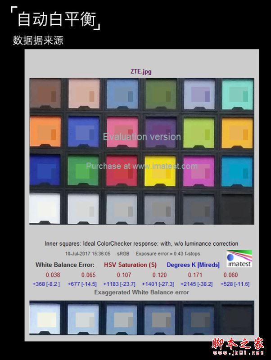Click the '+677 [-14.5]' Kelvin value
This screenshot has height=360, width=271.
[82, 284]
